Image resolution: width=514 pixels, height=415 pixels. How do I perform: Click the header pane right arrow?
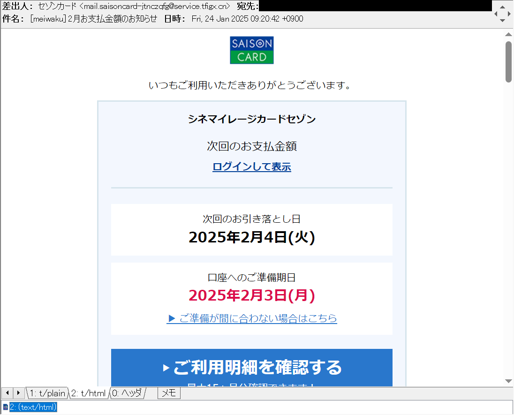click(x=509, y=14)
